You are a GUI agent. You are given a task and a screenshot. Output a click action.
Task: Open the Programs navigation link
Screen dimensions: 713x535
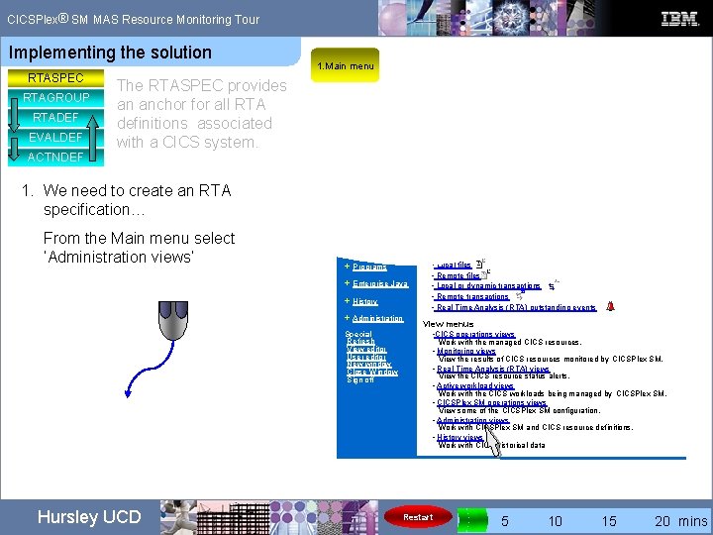369,267
